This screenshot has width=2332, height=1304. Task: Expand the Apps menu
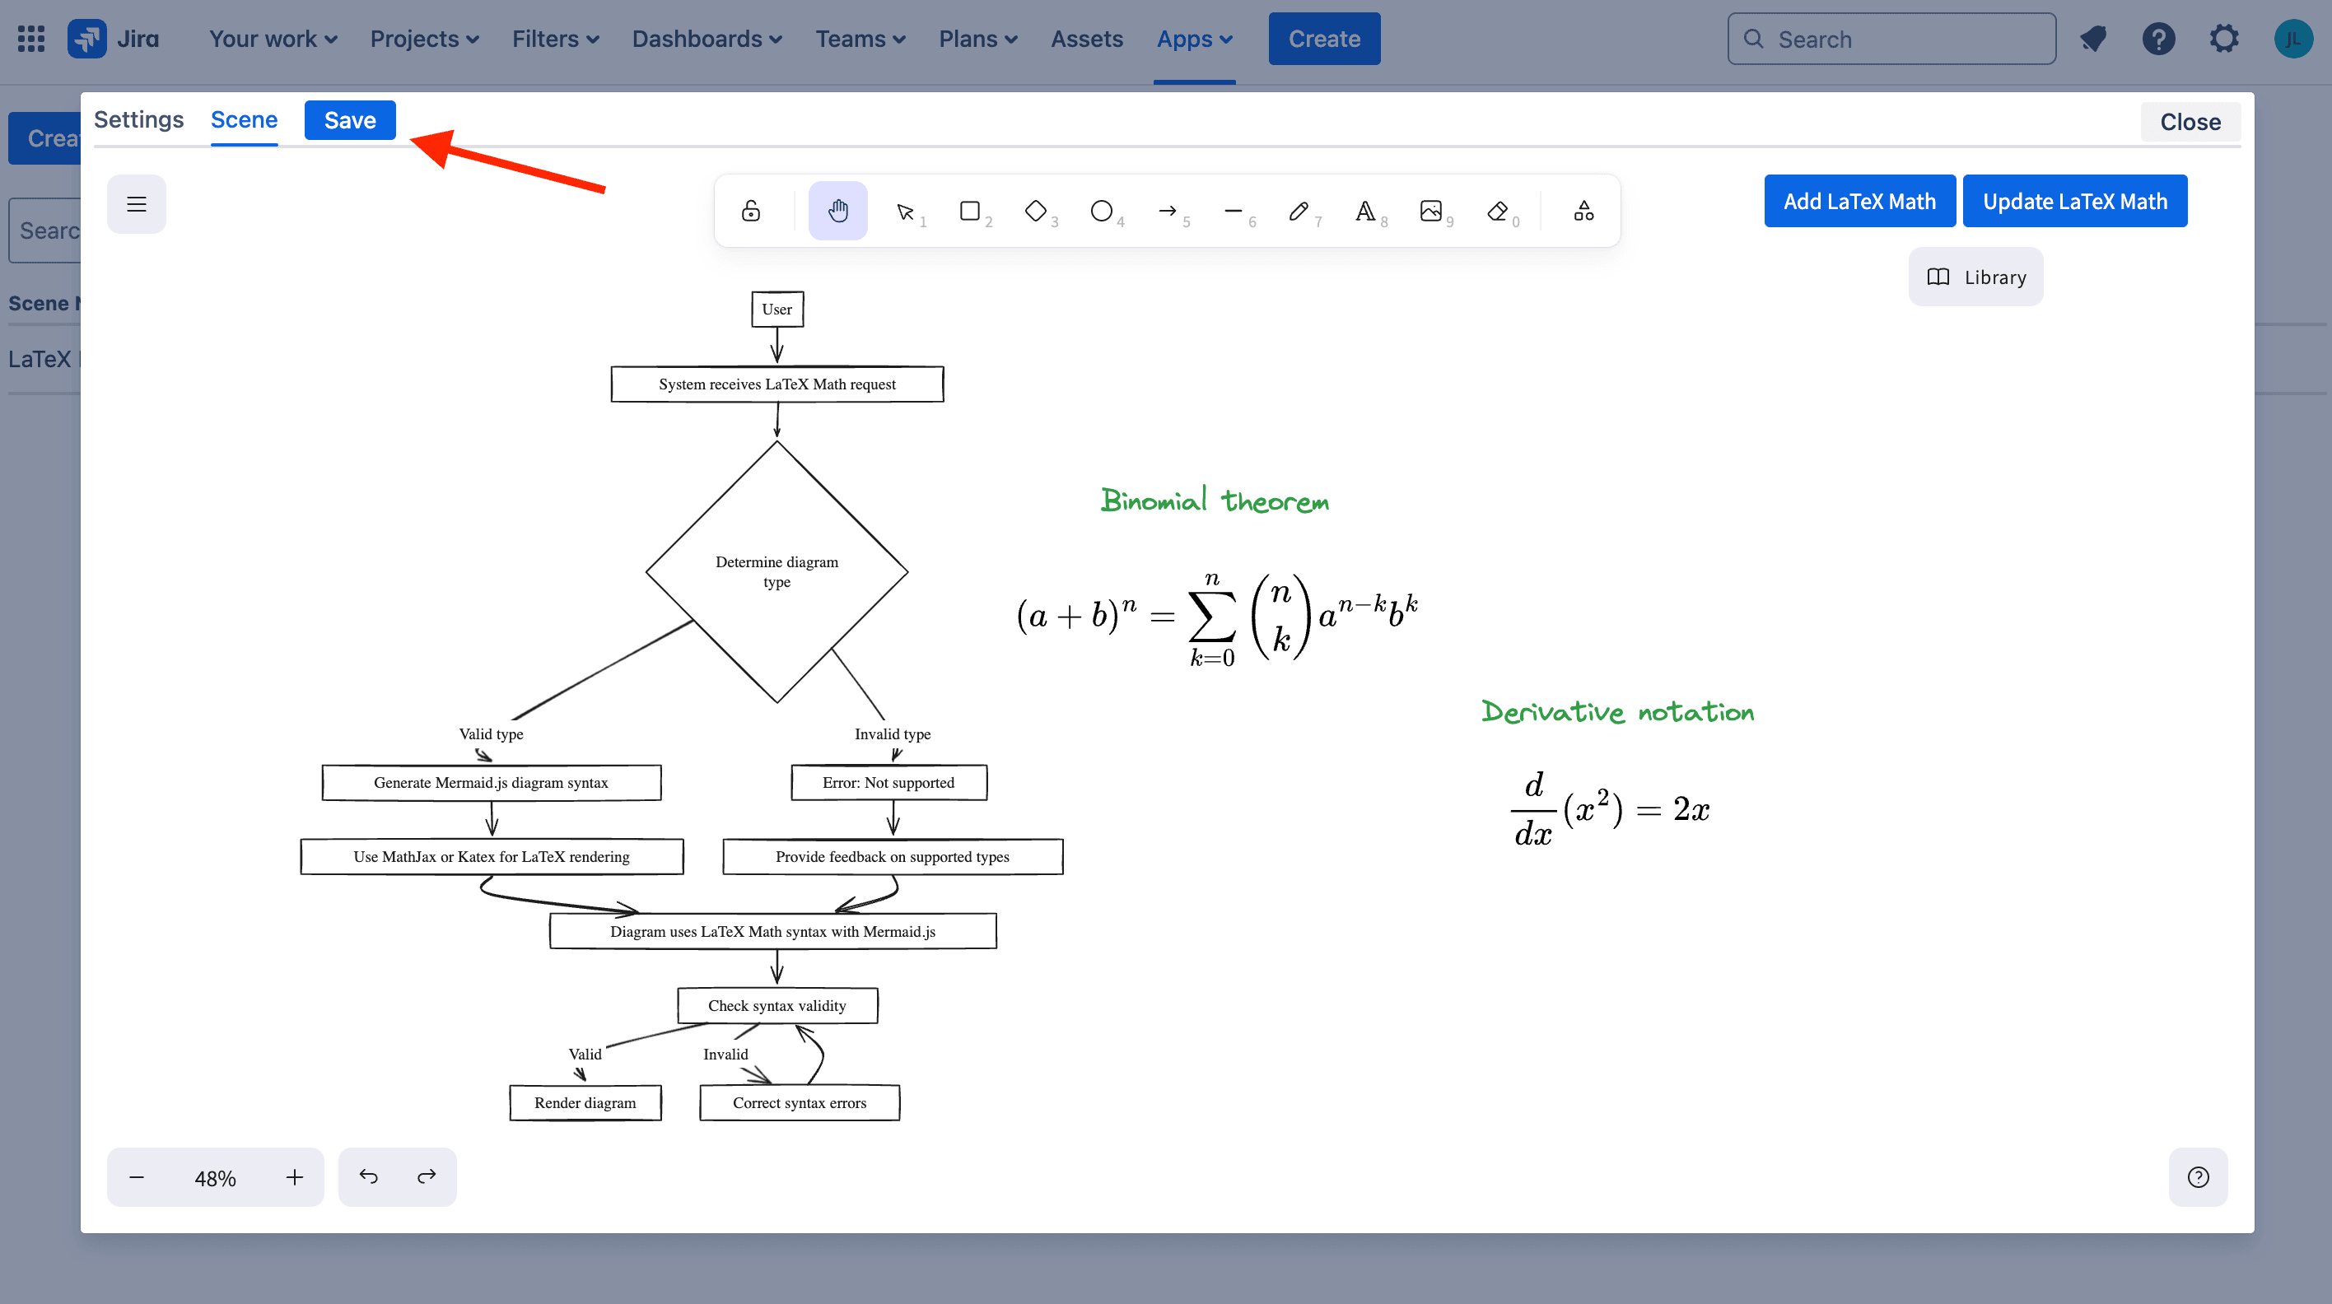click(1194, 39)
